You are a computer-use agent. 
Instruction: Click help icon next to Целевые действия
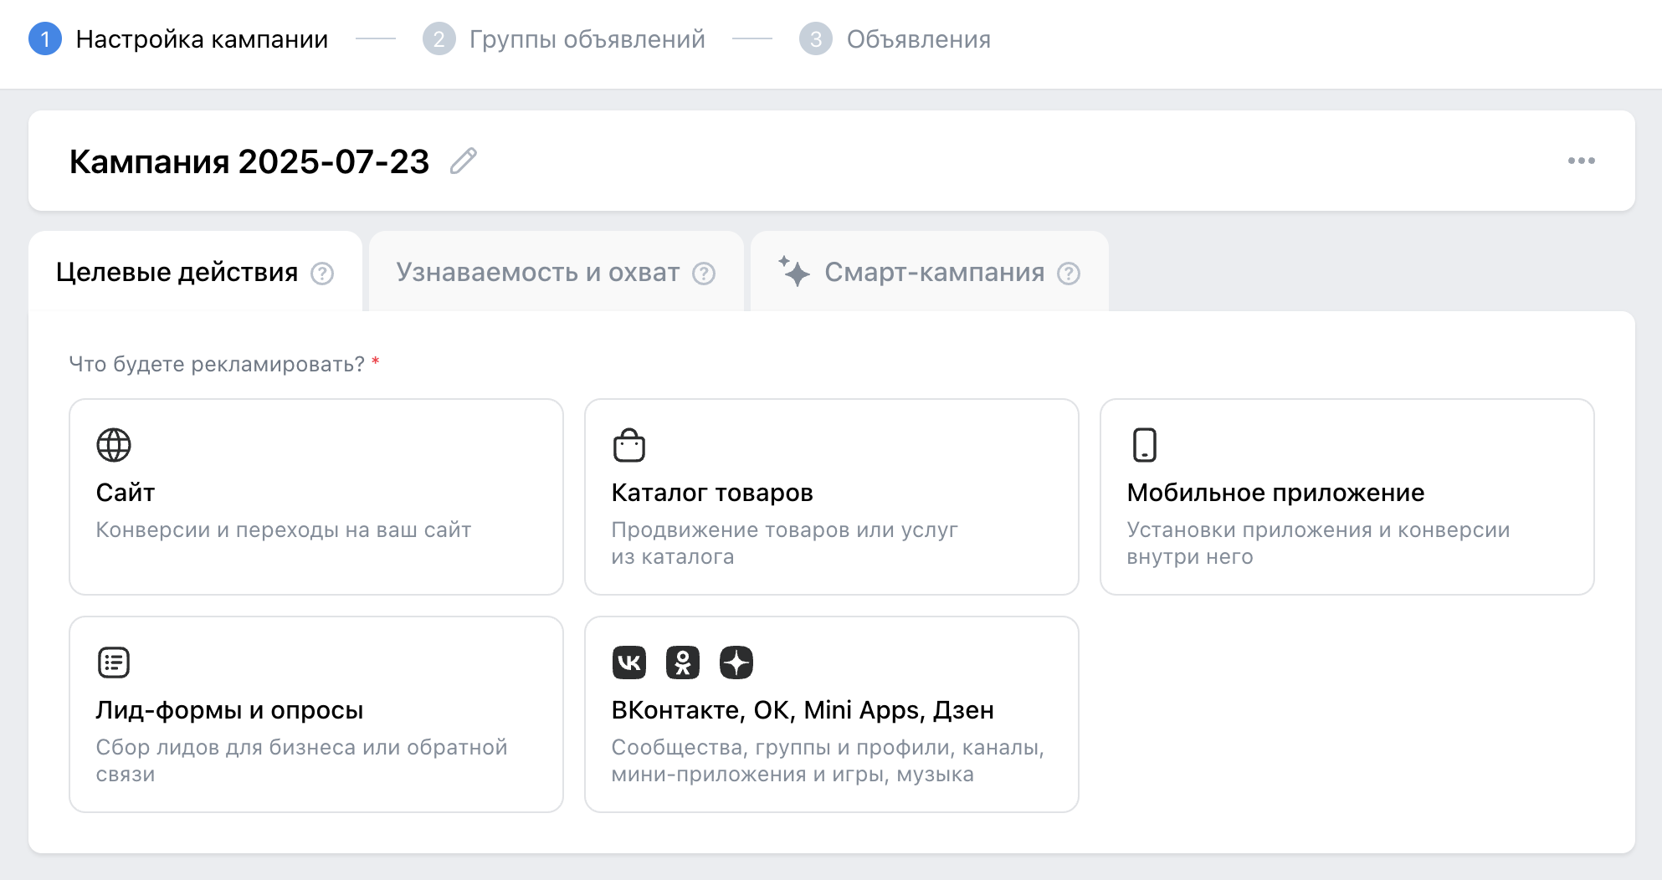[x=322, y=274]
